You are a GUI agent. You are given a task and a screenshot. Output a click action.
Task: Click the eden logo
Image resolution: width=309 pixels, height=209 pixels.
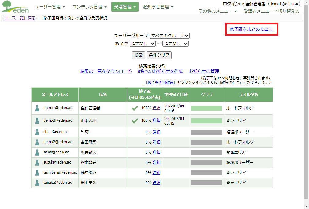coord(15,7)
